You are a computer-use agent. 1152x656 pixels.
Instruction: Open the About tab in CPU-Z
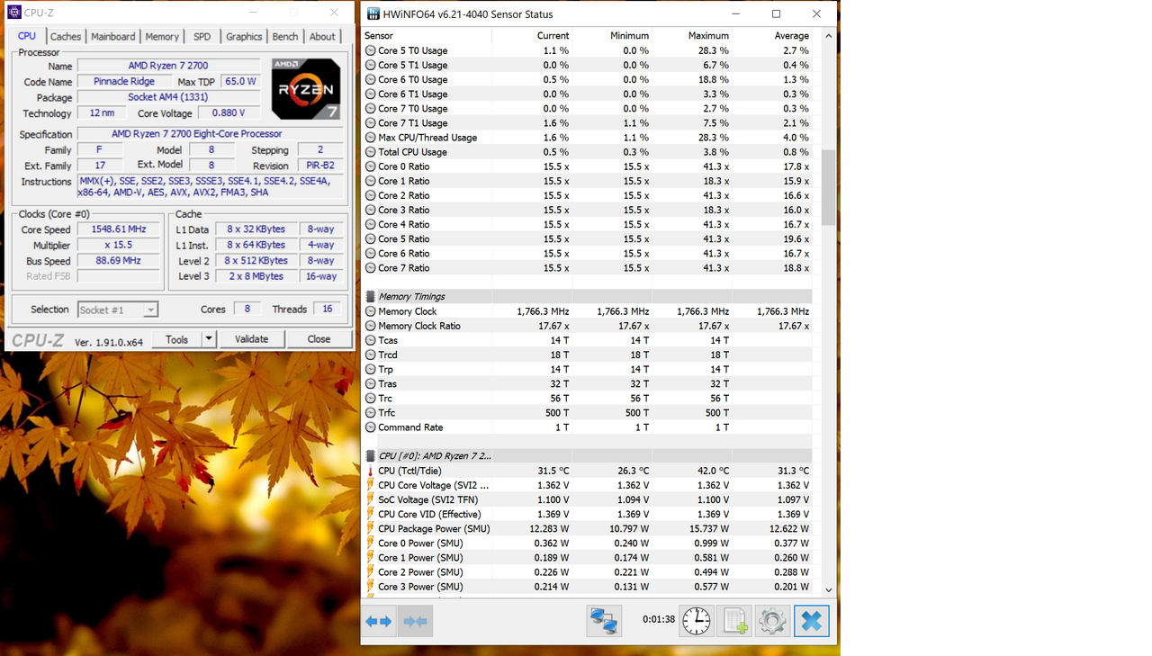pos(322,37)
